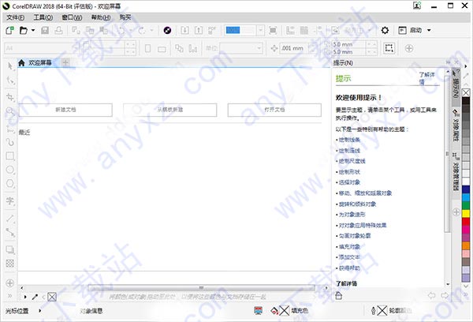Screen dimensions: 473x322
Task: Toggle landscape page orientation
Action: coord(162,49)
